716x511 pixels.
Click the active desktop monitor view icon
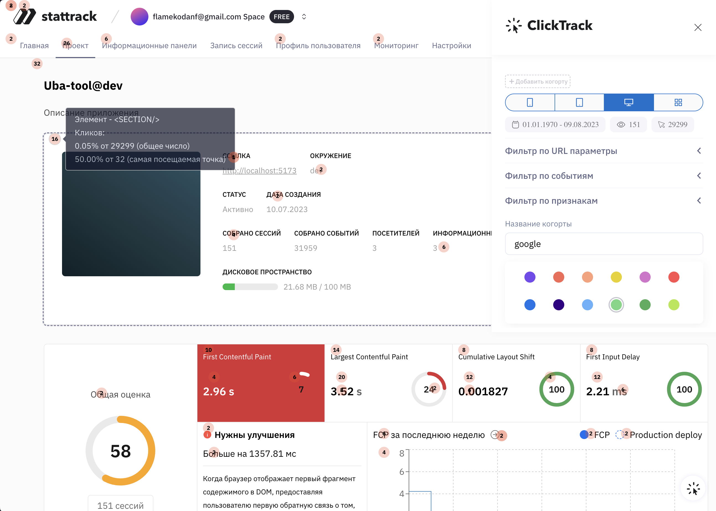tap(629, 102)
